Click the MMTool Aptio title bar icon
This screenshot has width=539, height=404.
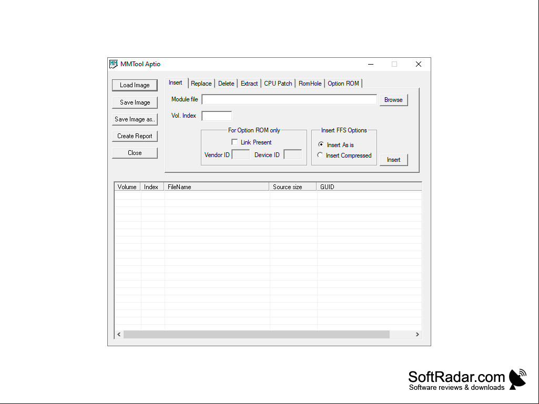[114, 64]
